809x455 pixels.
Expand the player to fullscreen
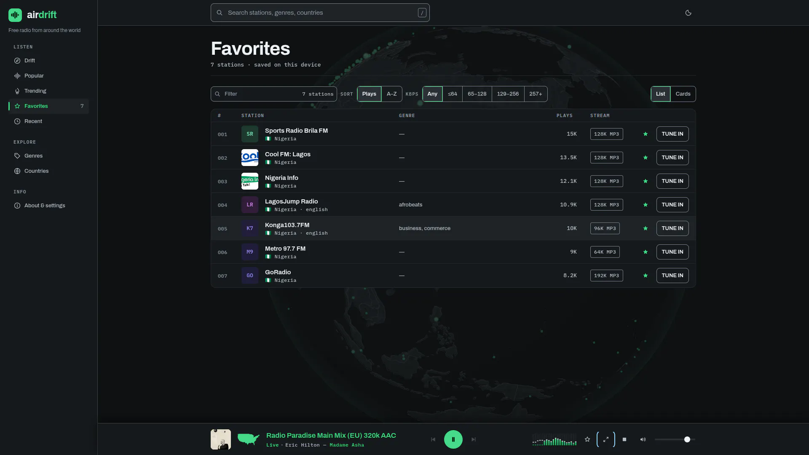(x=606, y=439)
